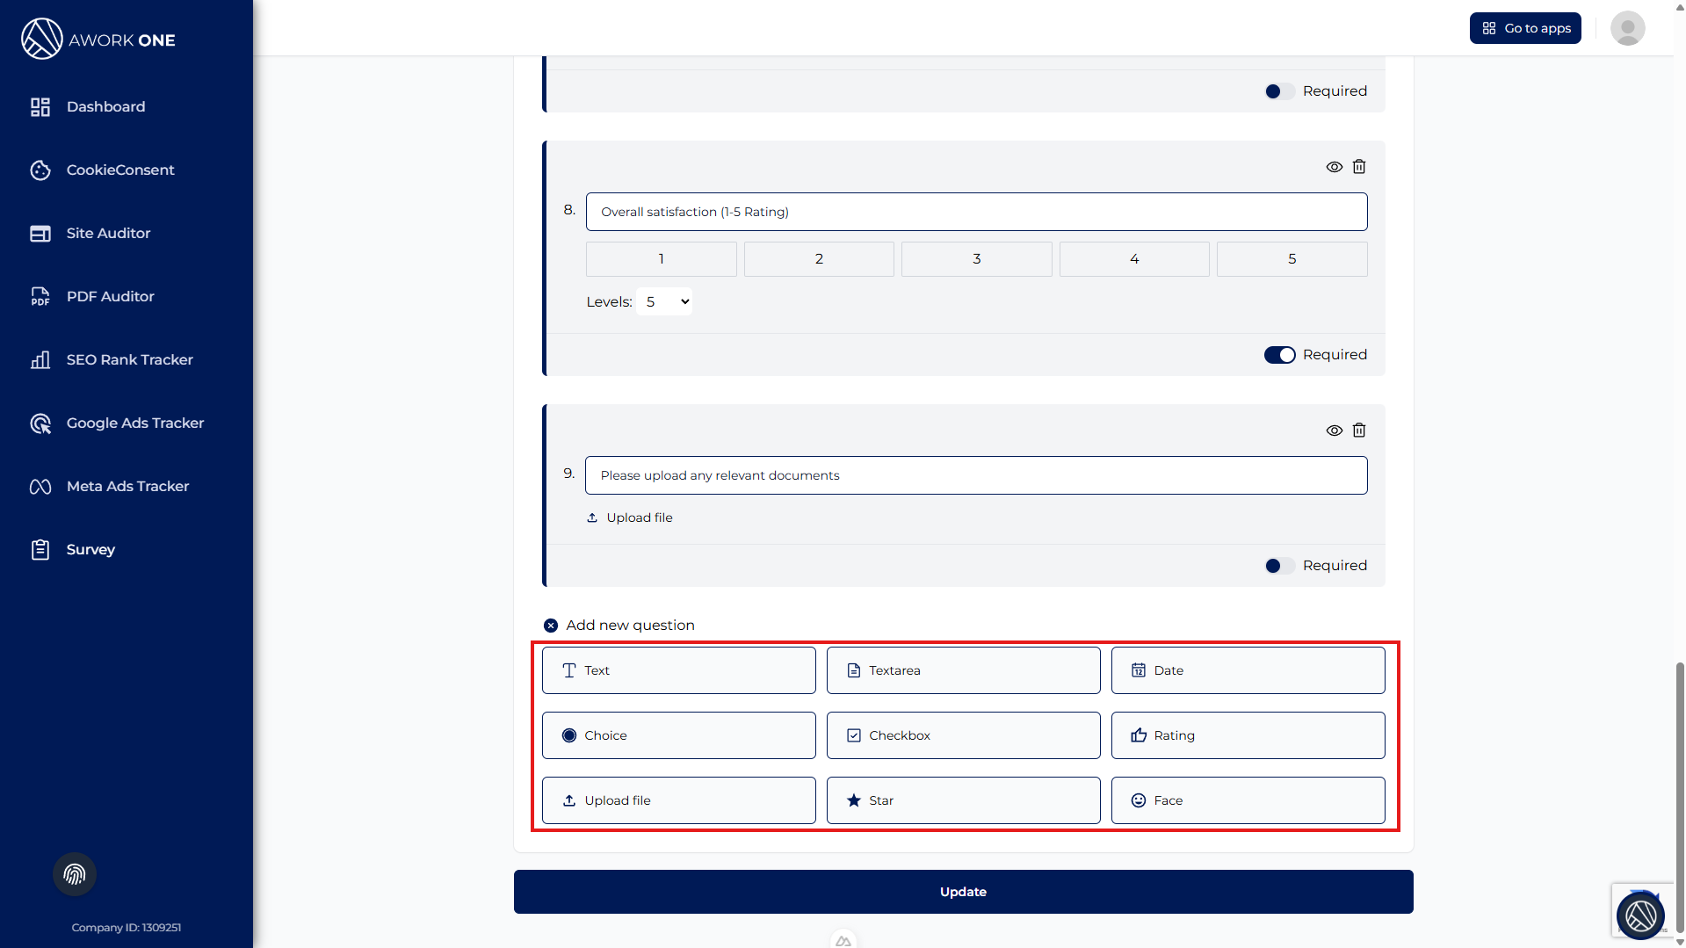Open the floating chat widget icon
This screenshot has height=948, width=1686.
(x=1639, y=915)
